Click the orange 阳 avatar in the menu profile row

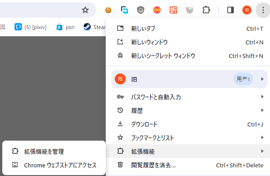pyautogui.click(x=120, y=79)
